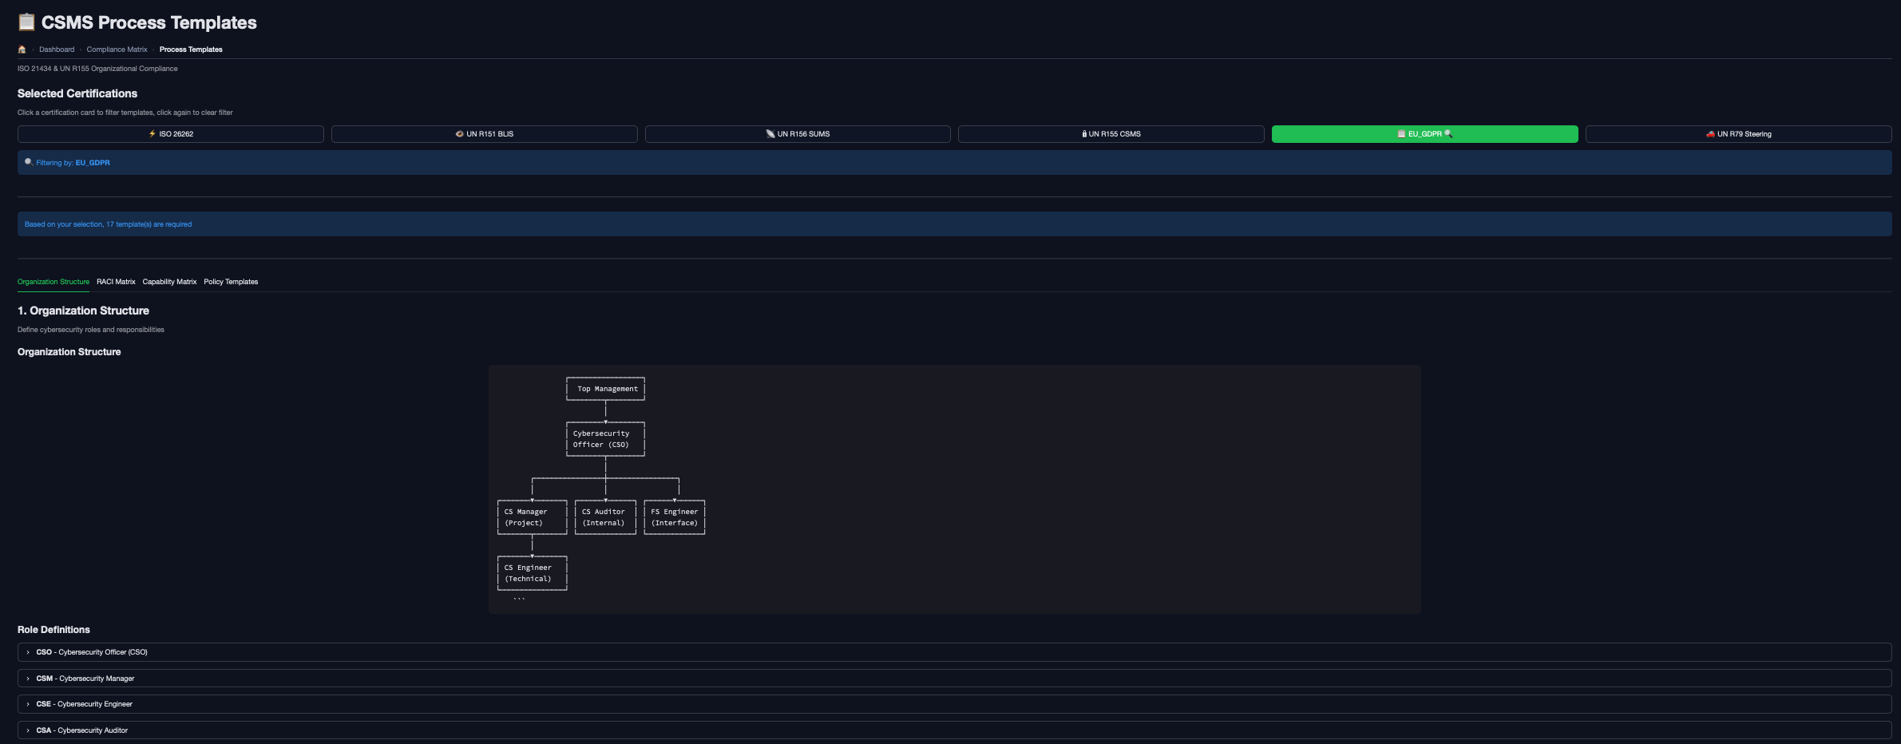
Task: Click the lock icon on UN R155 CSMS
Action: coord(1084,134)
